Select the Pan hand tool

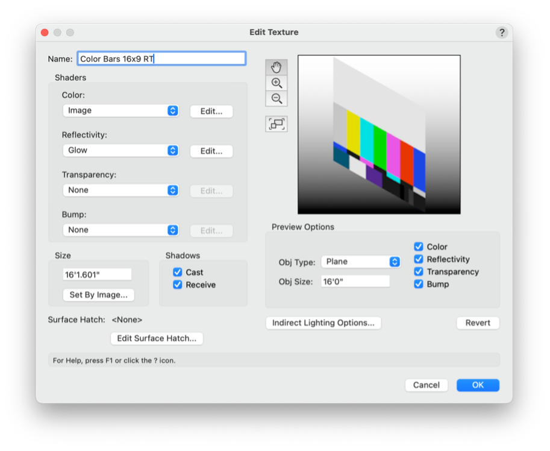pos(277,67)
